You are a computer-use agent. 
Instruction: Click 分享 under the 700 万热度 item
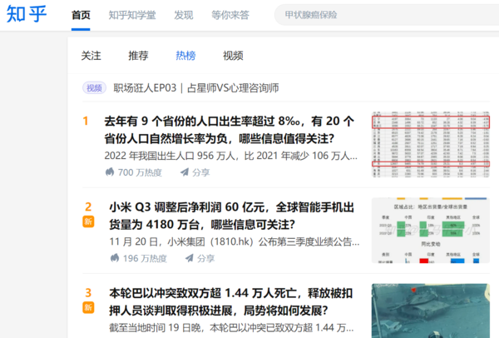[x=201, y=172]
